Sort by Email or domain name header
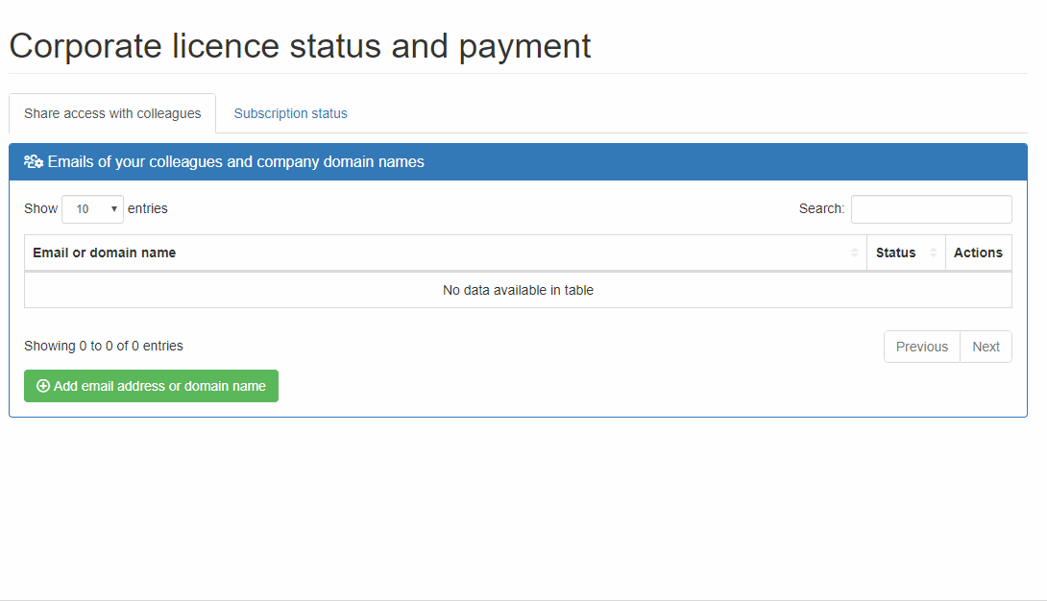This screenshot has width=1047, height=601. pyautogui.click(x=105, y=252)
